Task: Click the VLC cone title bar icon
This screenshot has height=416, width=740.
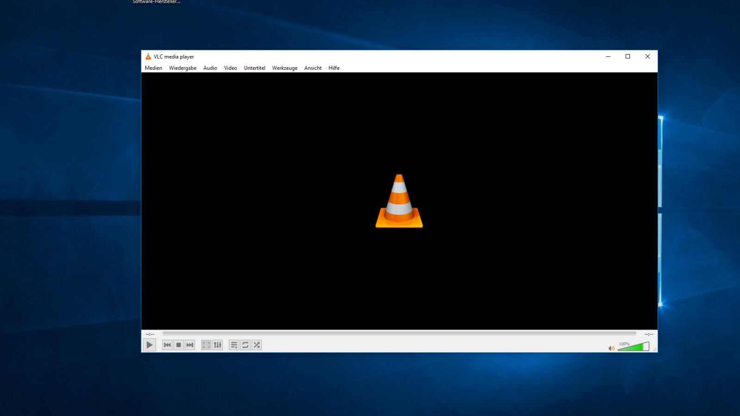Action: point(148,56)
